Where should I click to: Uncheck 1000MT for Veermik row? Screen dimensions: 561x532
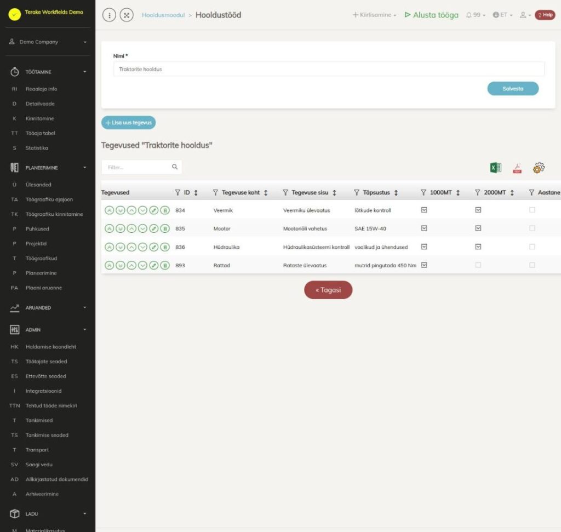point(424,210)
